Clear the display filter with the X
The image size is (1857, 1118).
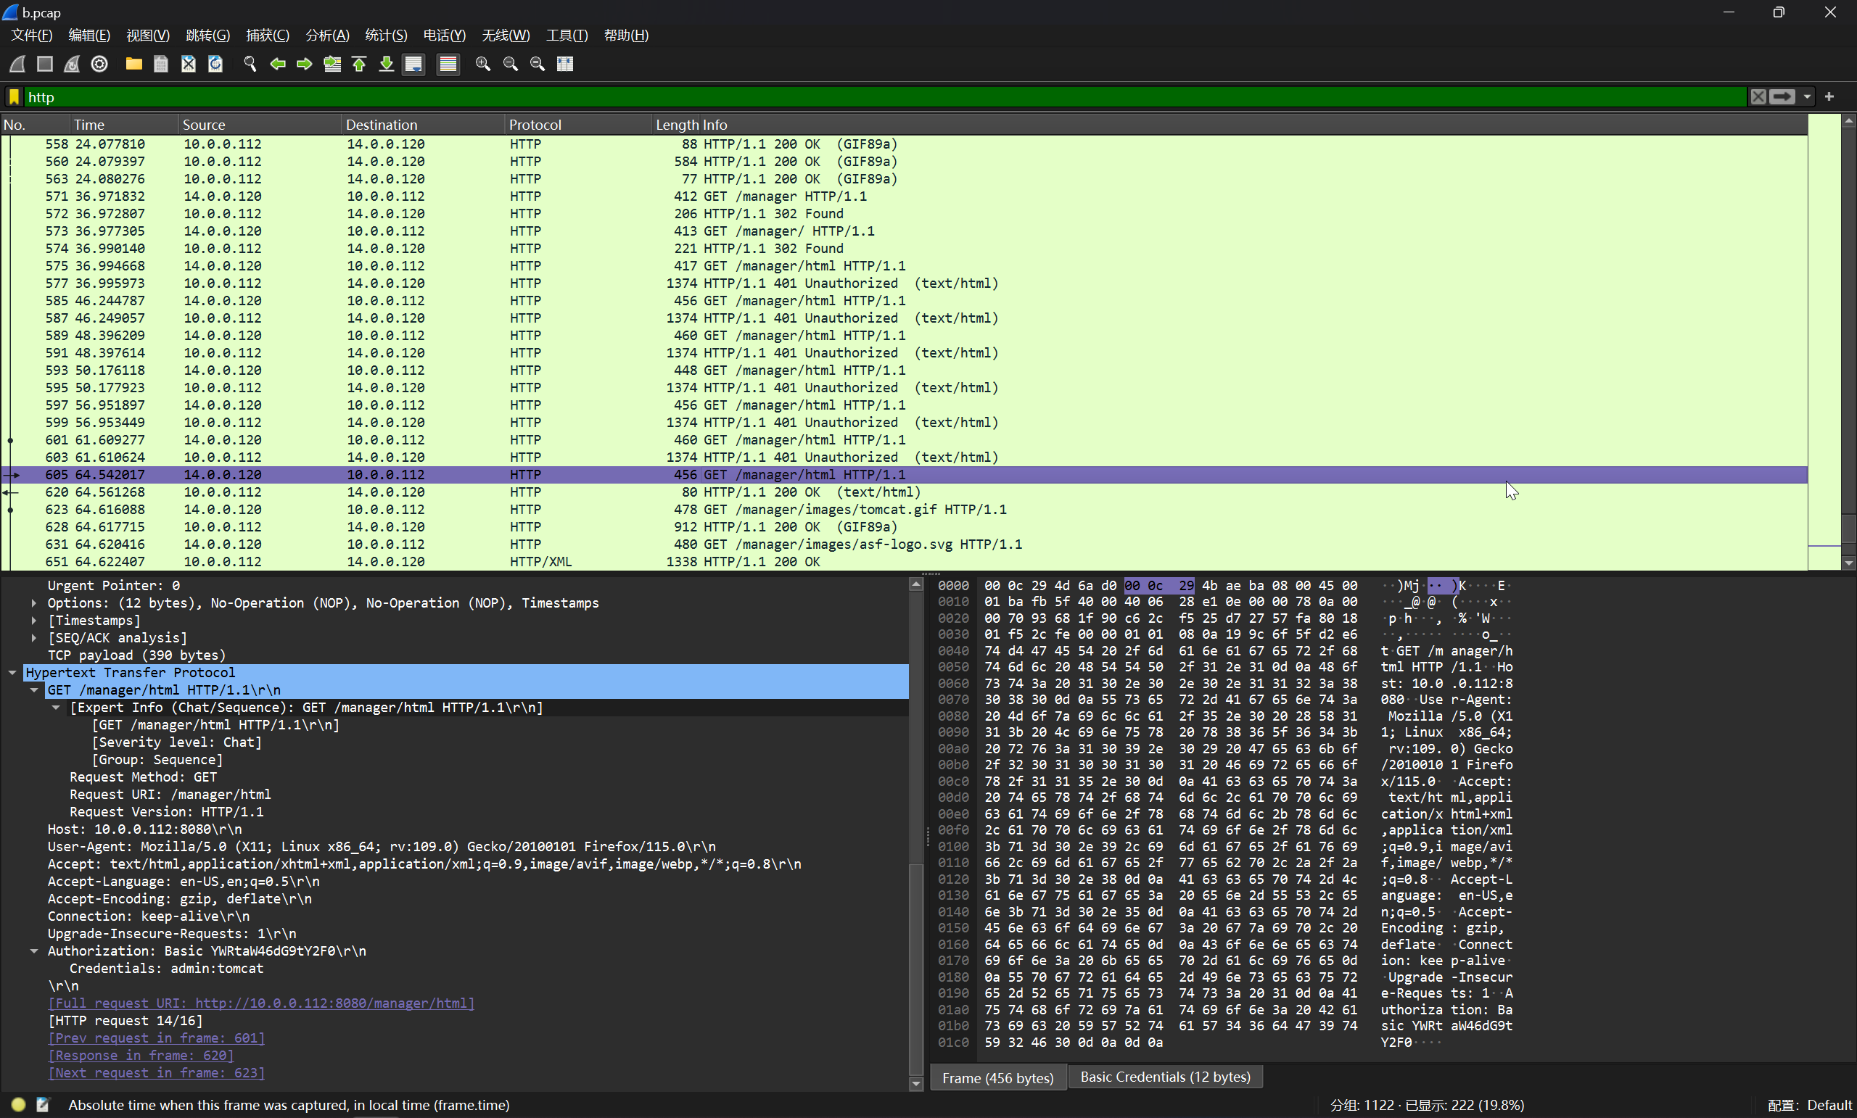pyautogui.click(x=1758, y=96)
